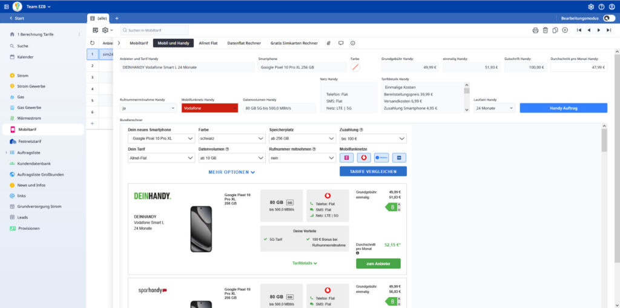620x308 pixels.
Task: Open the Dein Tarif Allnet-Flat dropdown
Action: click(x=161, y=158)
